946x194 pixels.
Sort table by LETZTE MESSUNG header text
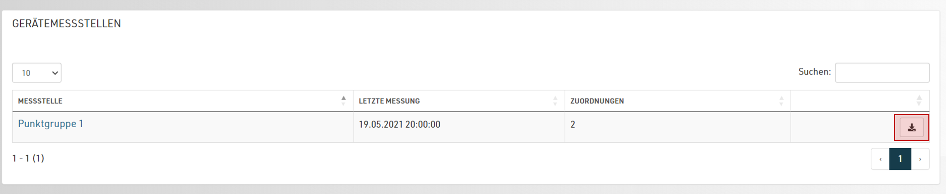click(389, 101)
